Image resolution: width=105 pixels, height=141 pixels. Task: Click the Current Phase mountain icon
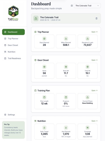[87, 97]
